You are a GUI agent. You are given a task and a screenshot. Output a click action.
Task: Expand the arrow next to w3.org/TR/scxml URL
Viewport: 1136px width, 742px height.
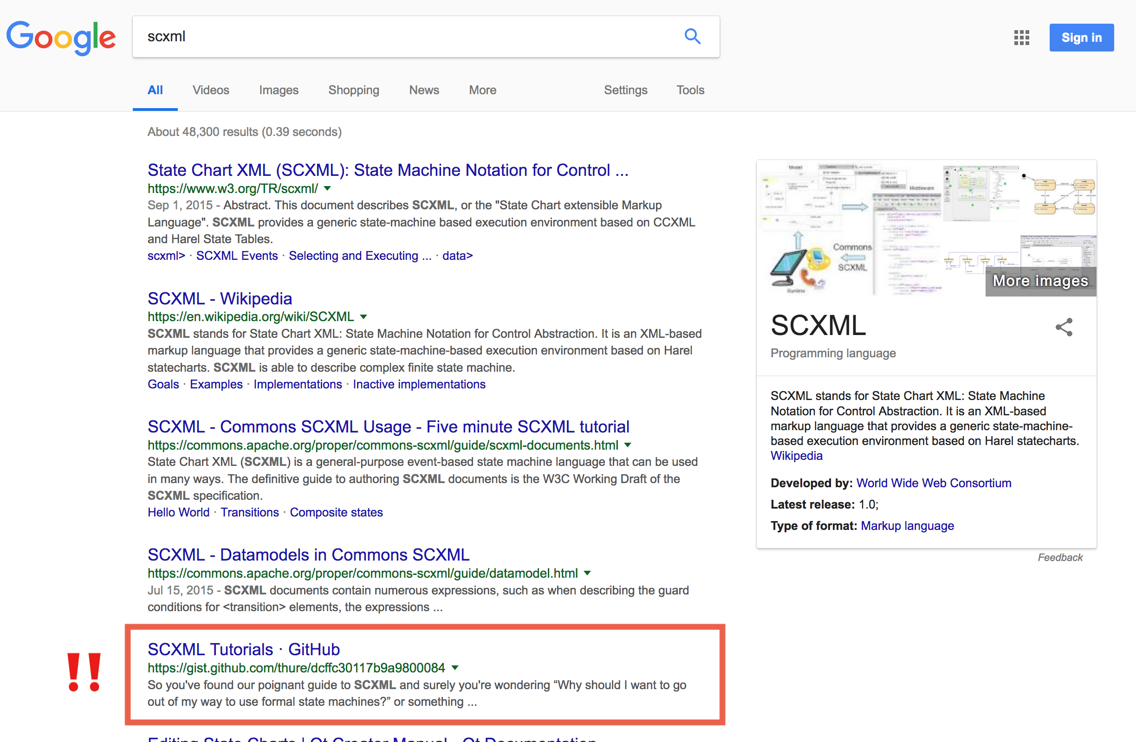(327, 188)
